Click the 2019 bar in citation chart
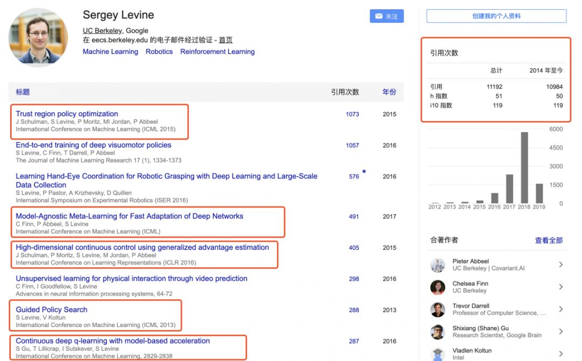This screenshot has height=361, width=582. [539, 193]
